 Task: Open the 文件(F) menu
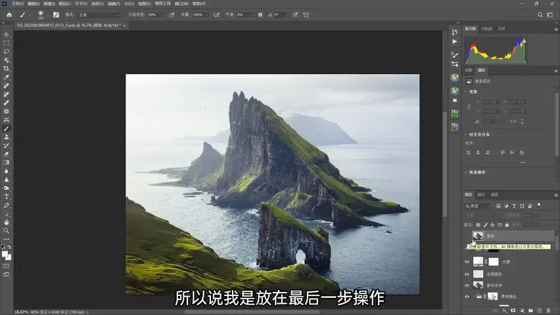18,3
